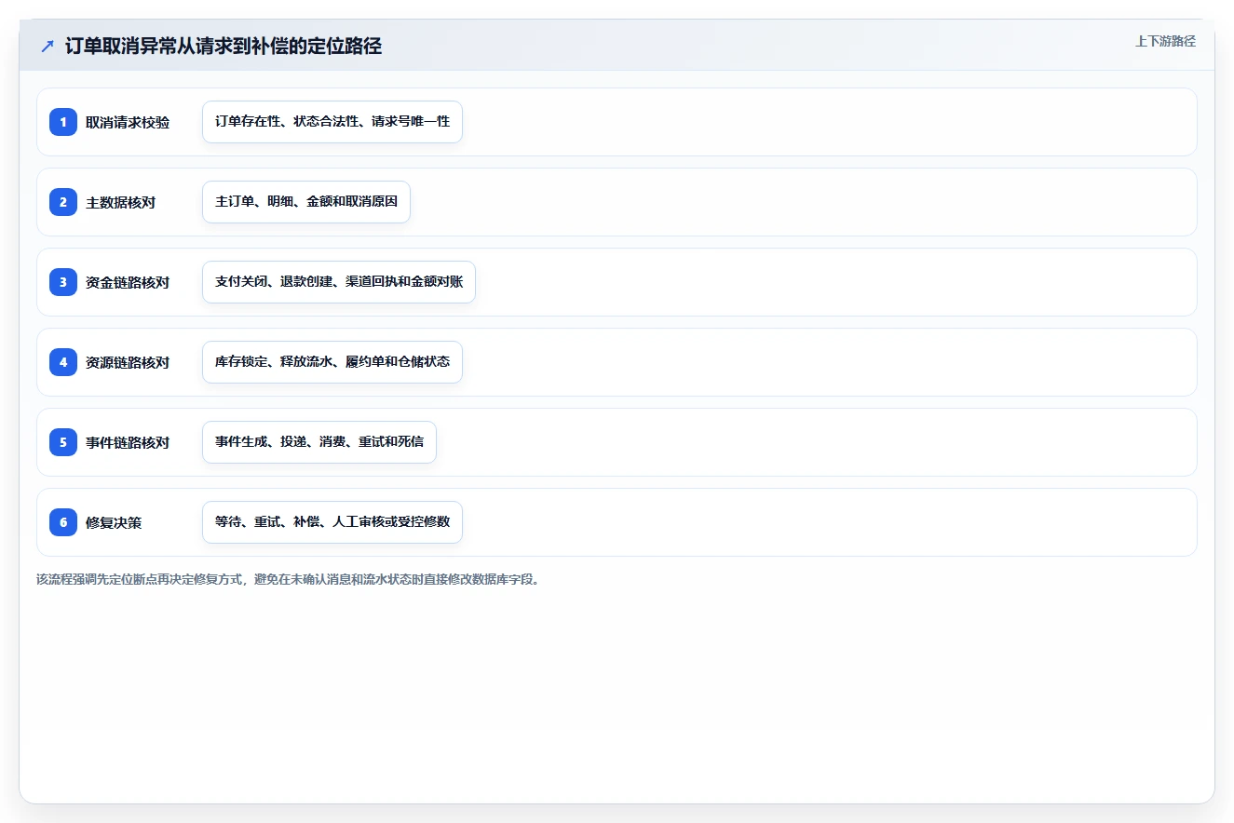
Task: Click the 资源链路核对 step label
Action: [128, 362]
